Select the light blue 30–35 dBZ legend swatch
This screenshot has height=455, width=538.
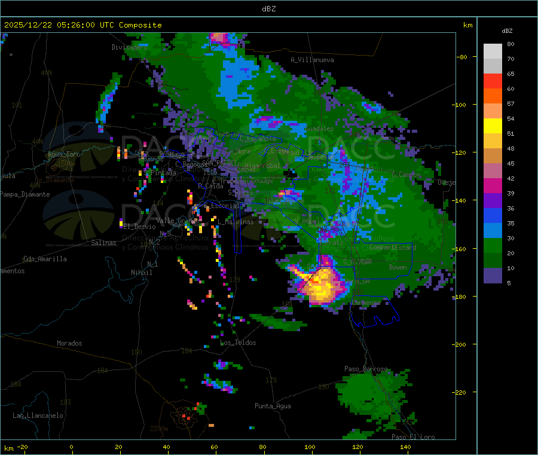(493, 230)
